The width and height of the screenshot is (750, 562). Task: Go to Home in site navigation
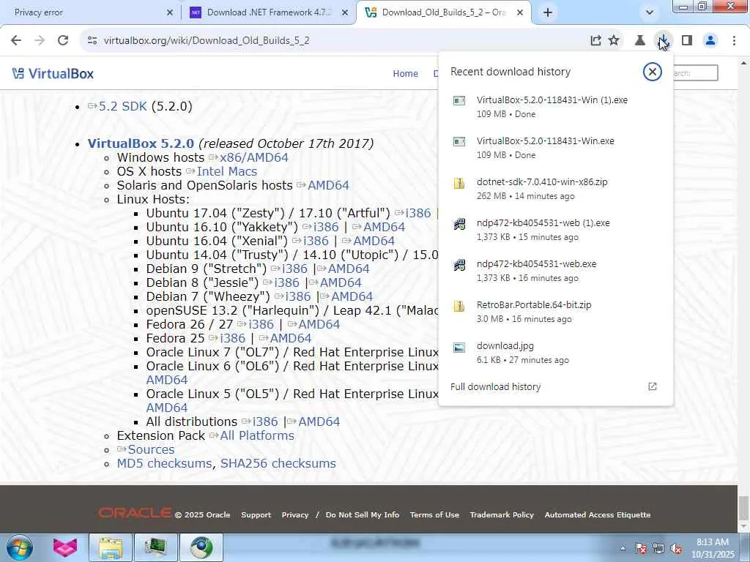406,74
